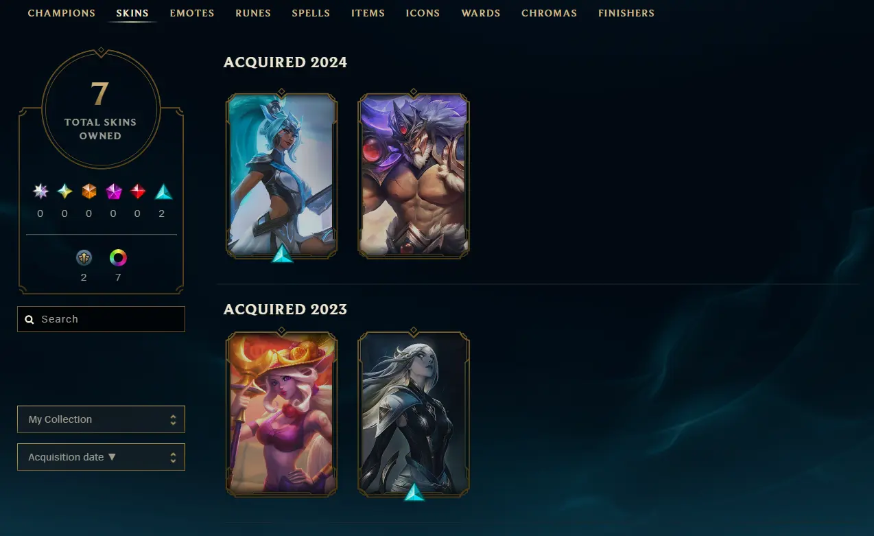Click the red gem tier icon

pyautogui.click(x=138, y=191)
